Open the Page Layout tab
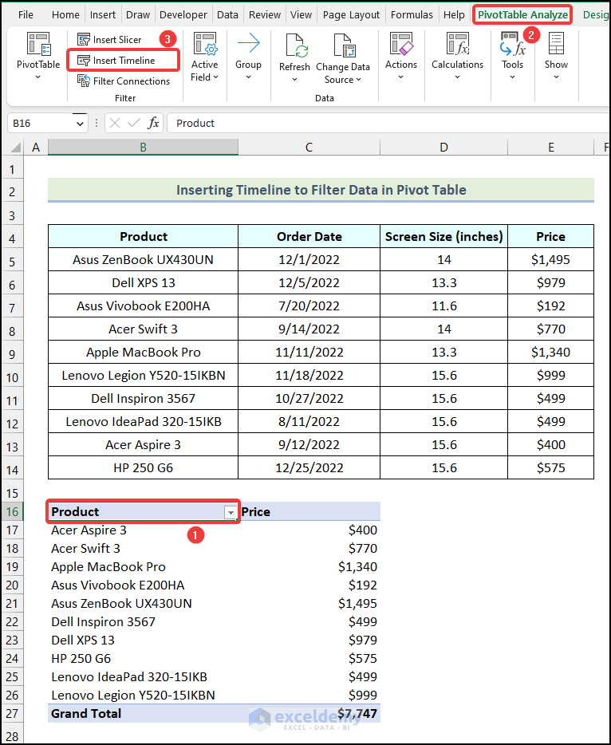This screenshot has height=745, width=611. [350, 14]
